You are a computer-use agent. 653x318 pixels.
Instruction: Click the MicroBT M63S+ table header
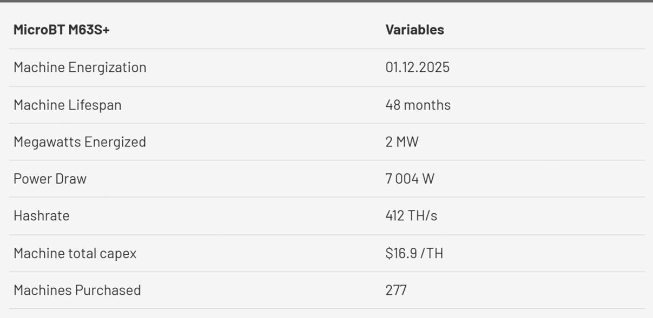point(61,30)
